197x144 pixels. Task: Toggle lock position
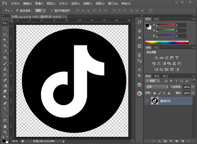(164, 93)
